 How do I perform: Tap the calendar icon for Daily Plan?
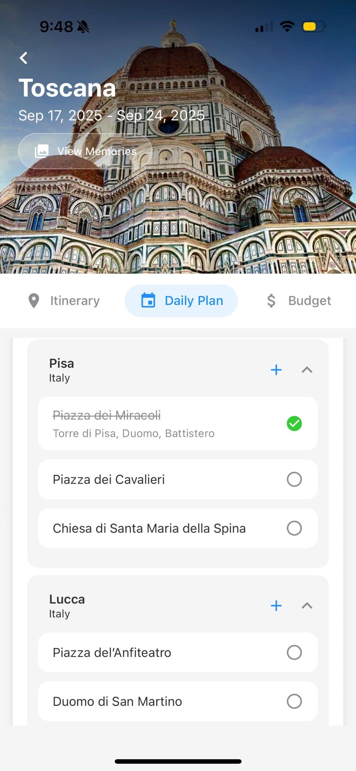click(148, 301)
